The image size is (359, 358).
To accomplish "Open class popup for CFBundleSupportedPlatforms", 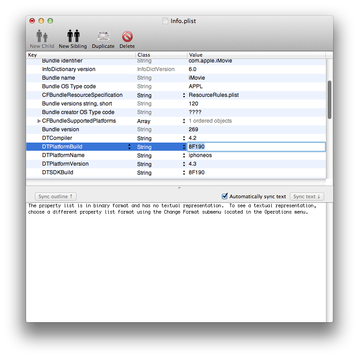I will tap(184, 121).
